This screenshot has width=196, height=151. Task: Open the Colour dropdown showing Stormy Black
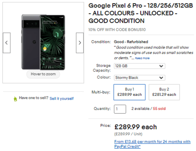139,78
